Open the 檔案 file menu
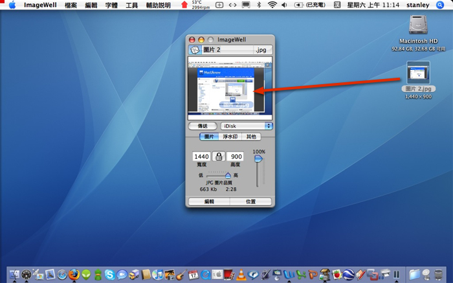Viewport: 453px width, 283px height. pos(71,5)
